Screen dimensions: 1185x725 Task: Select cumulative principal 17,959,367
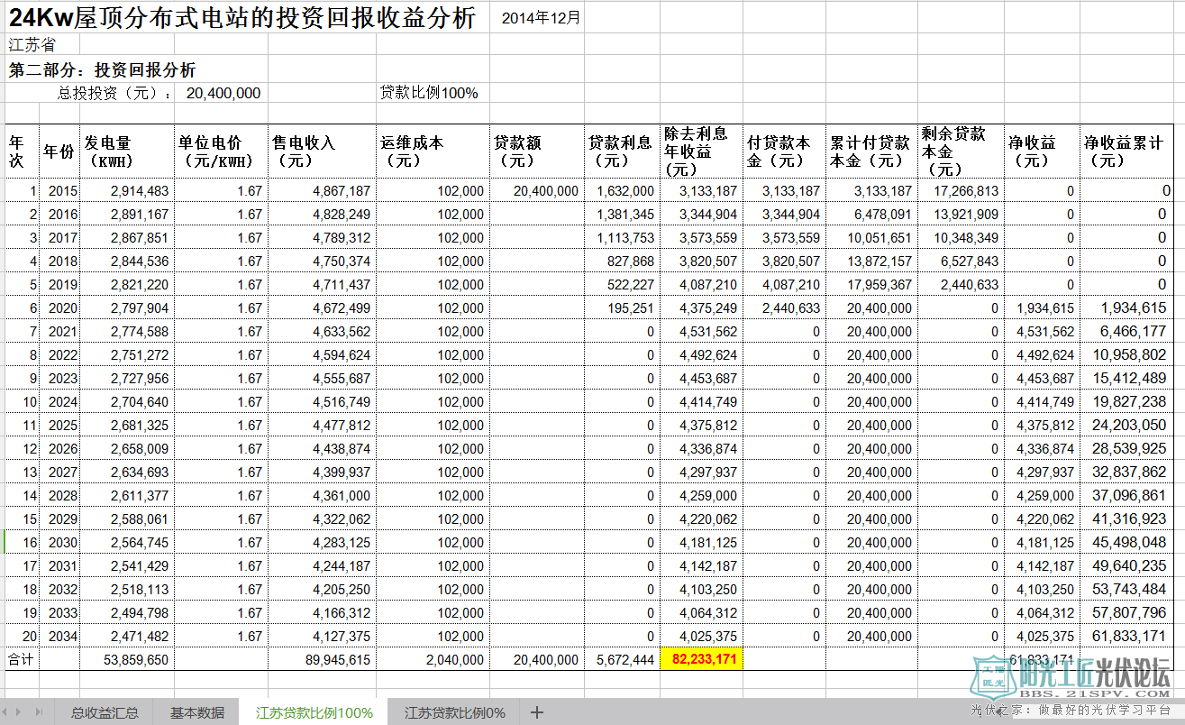tap(871, 285)
